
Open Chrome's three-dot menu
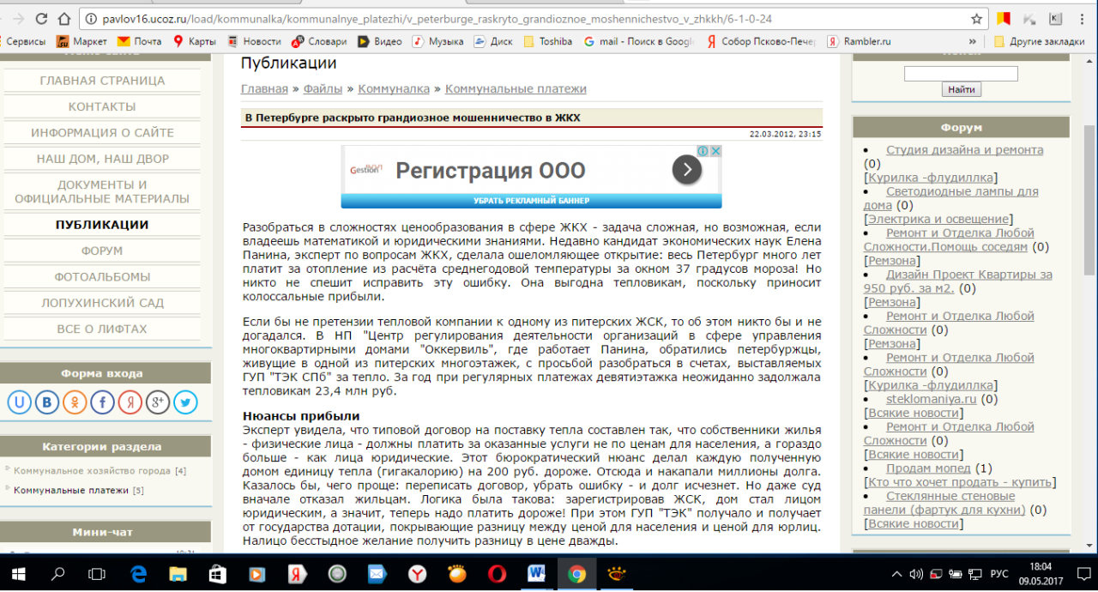click(1082, 19)
